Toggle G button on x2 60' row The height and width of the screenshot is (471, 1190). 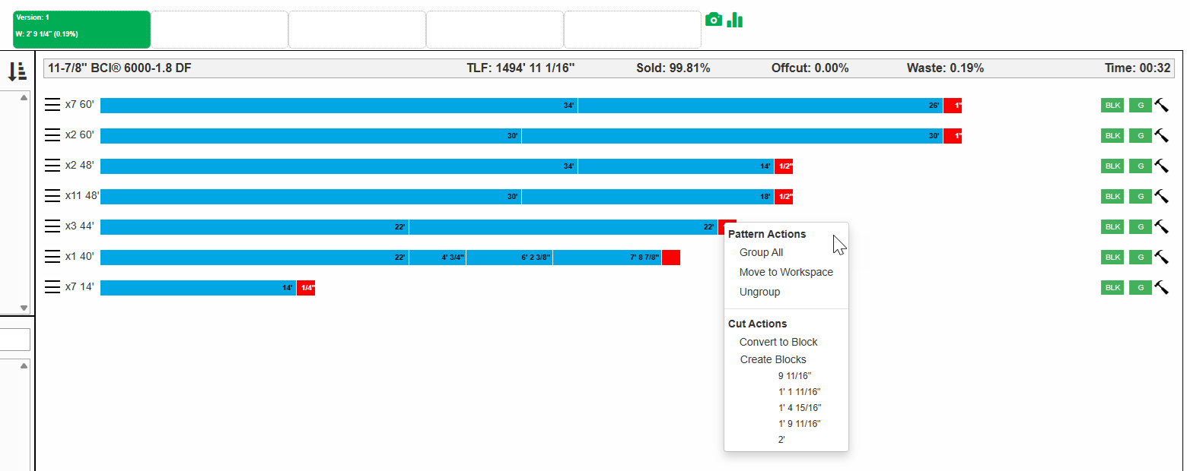click(1140, 135)
